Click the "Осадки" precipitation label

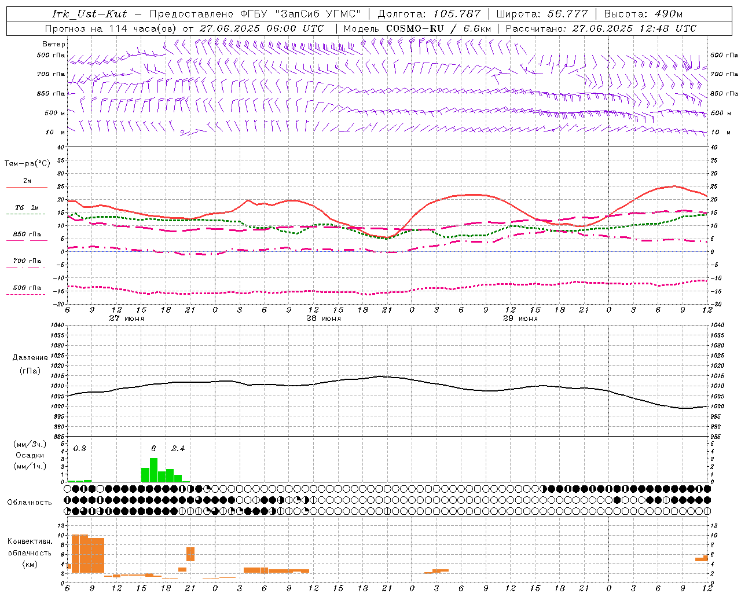[30, 455]
